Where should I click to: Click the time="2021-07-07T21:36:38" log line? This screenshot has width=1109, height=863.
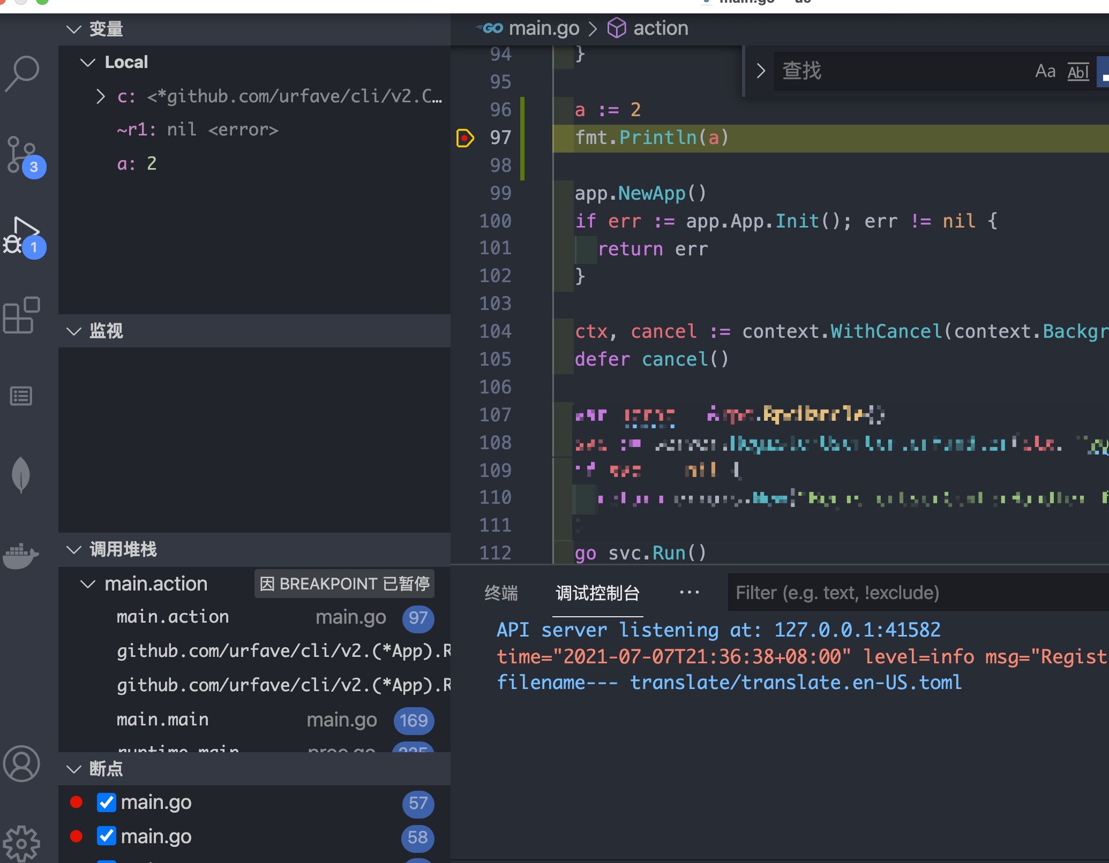802,657
